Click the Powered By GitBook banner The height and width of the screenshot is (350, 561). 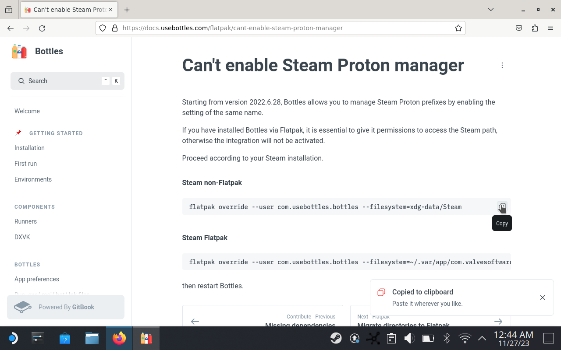tap(66, 307)
